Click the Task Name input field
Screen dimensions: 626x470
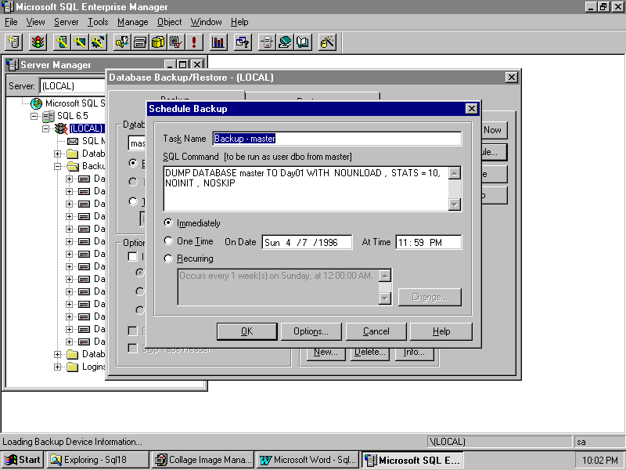[336, 139]
